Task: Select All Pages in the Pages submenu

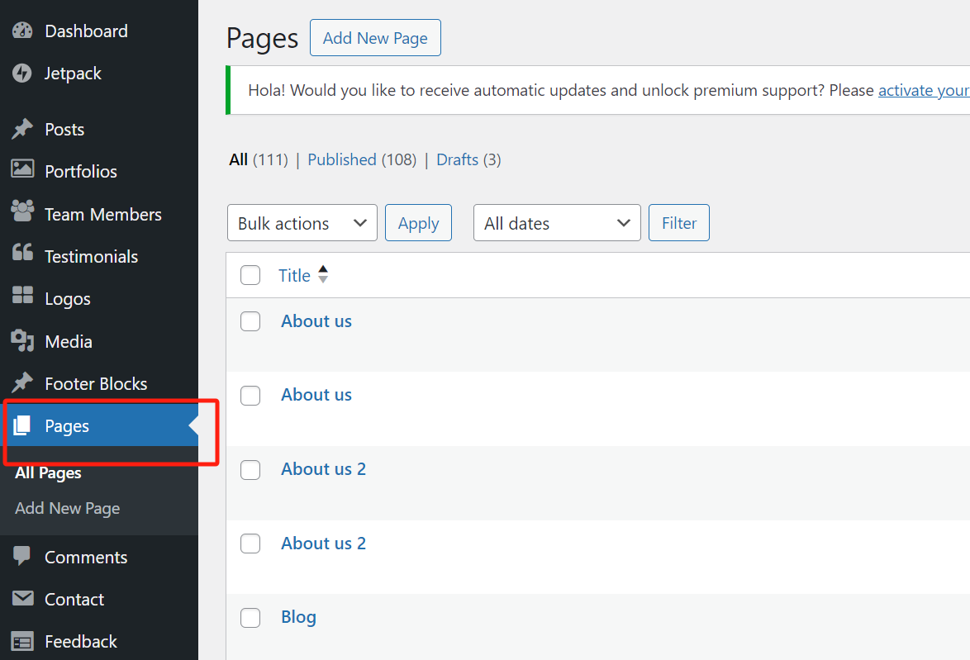Action: coord(47,472)
